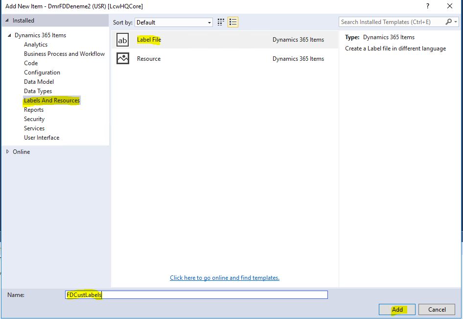
Task: Select the Code category
Action: (x=31, y=63)
